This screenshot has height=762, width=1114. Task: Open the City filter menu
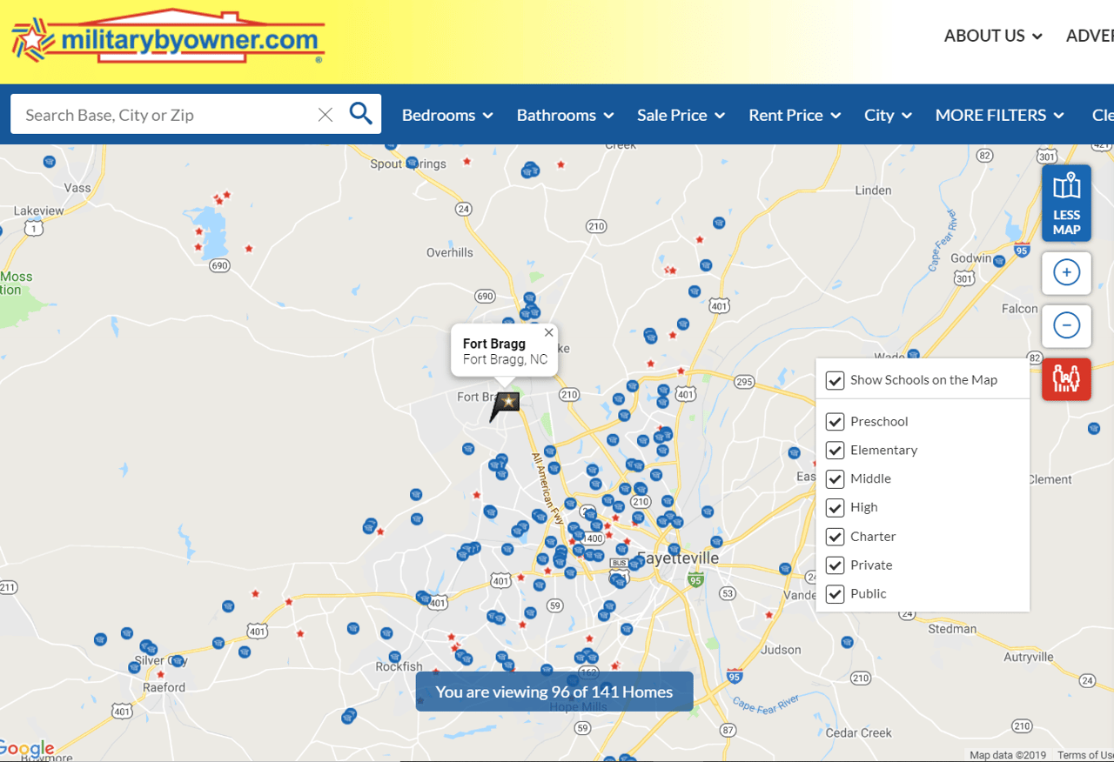point(888,115)
